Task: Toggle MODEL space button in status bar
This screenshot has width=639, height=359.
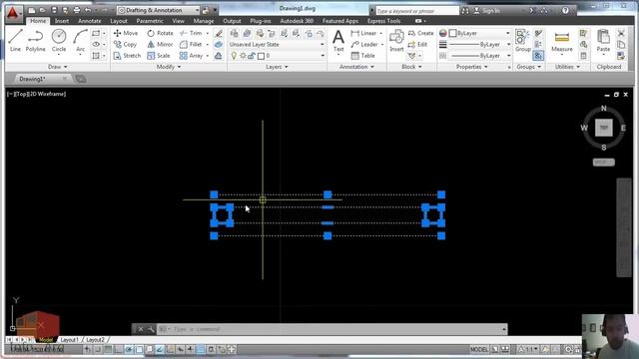Action: pyautogui.click(x=479, y=349)
